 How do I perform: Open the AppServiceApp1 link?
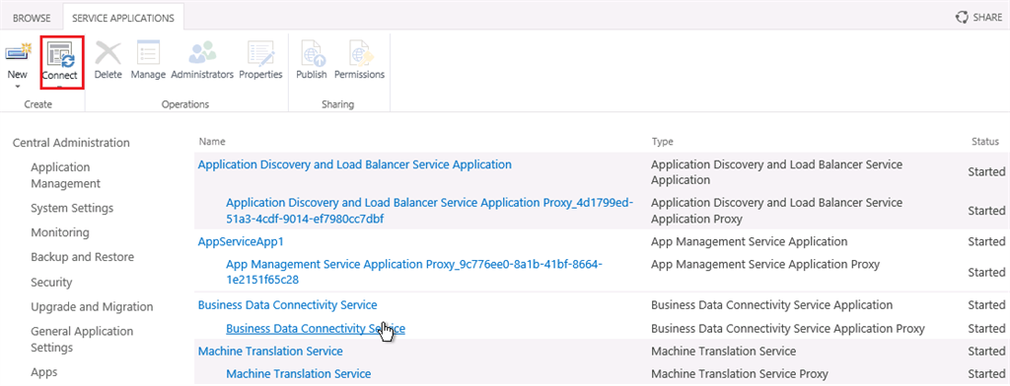pyautogui.click(x=241, y=242)
